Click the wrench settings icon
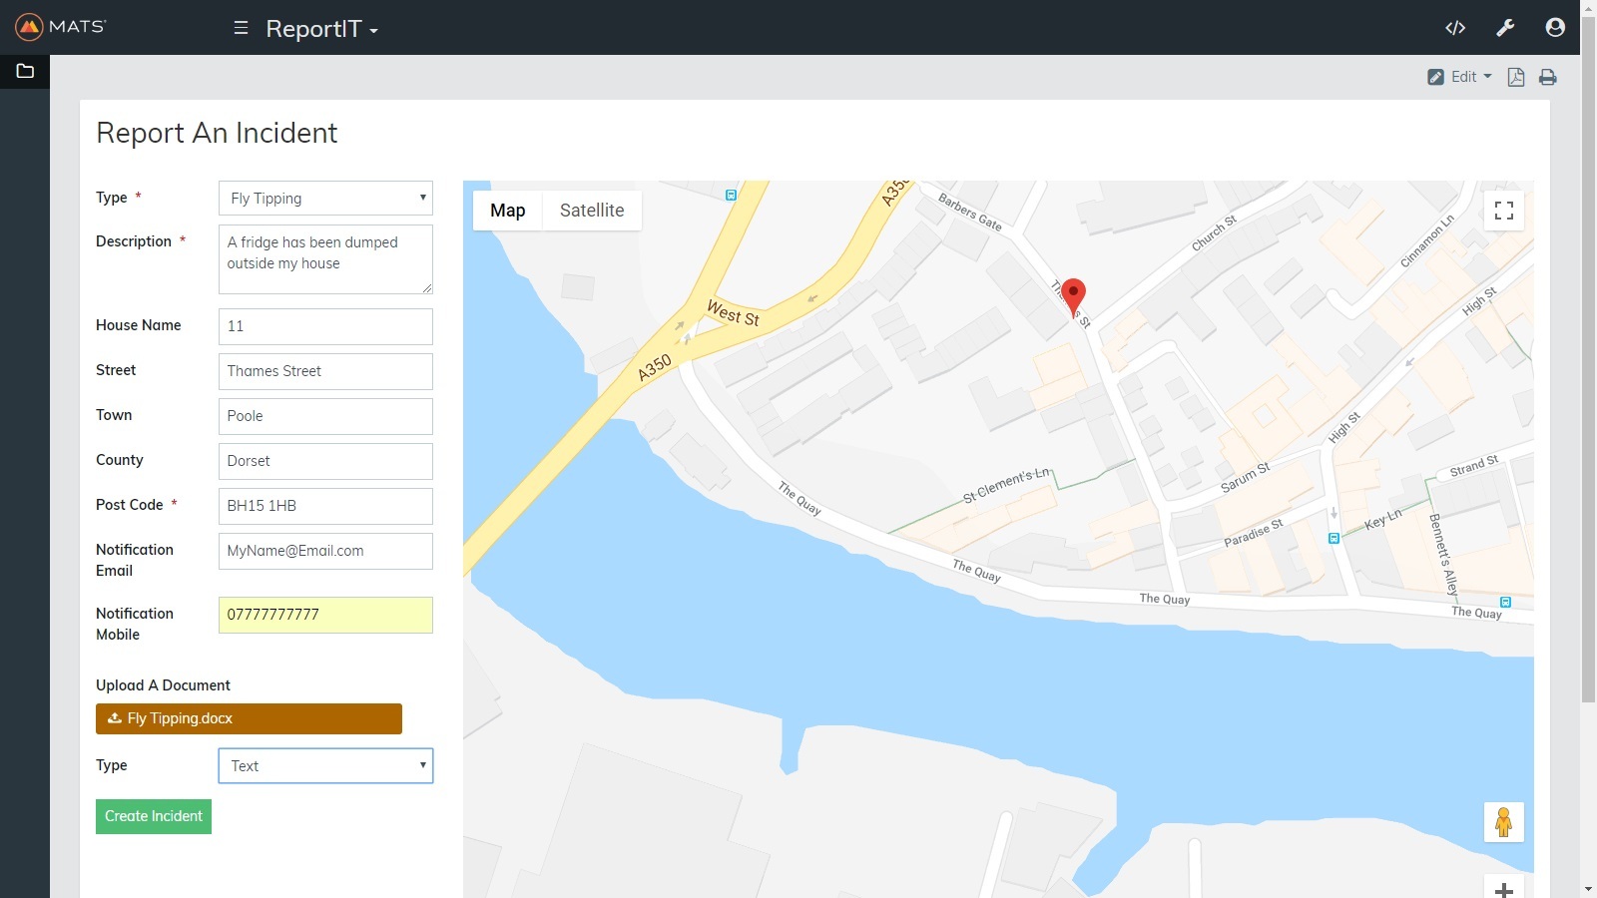The image size is (1597, 898). pos(1505,28)
